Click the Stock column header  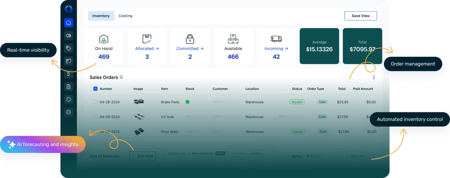[x=190, y=89]
